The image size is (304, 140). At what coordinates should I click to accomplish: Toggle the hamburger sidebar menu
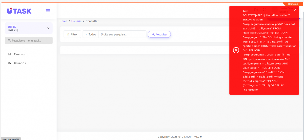pyautogui.click(x=48, y=11)
